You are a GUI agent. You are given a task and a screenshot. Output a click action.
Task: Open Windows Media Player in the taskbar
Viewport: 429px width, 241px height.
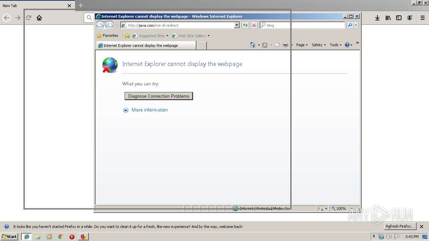(x=49, y=237)
